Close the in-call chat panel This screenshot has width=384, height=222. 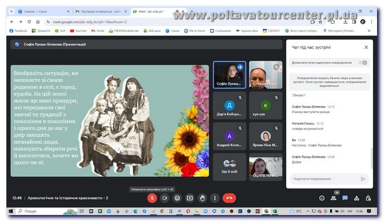pyautogui.click(x=366, y=48)
